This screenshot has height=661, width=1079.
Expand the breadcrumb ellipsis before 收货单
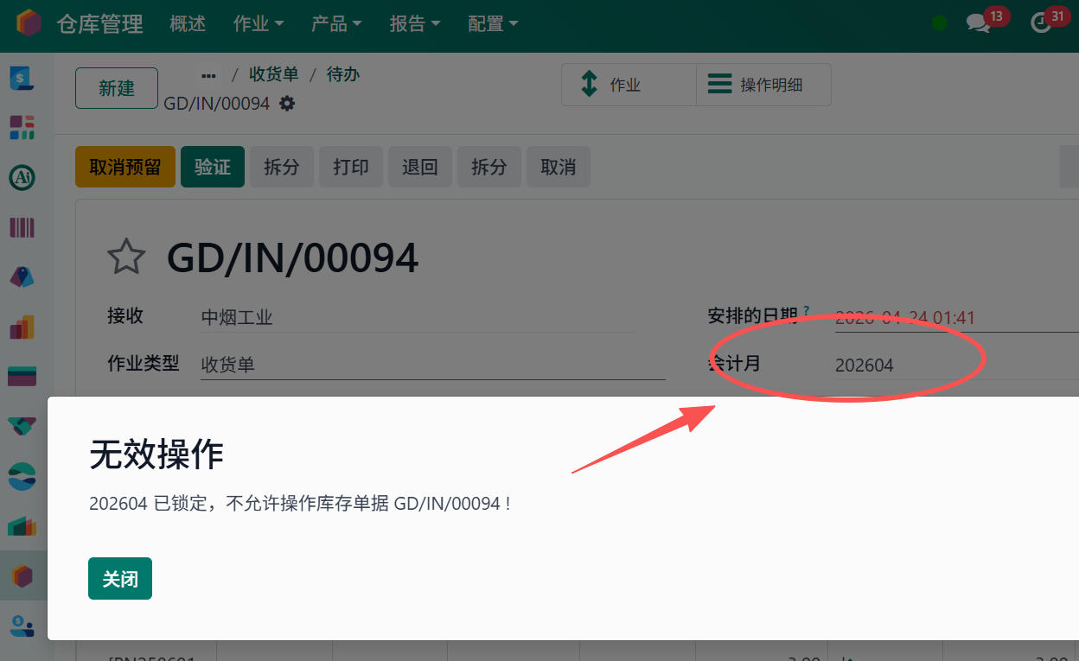click(208, 74)
